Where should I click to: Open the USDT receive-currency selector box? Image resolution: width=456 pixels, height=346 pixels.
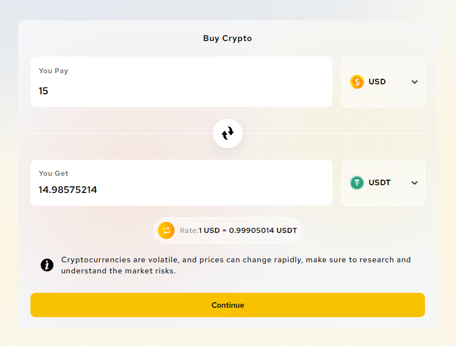click(x=383, y=183)
